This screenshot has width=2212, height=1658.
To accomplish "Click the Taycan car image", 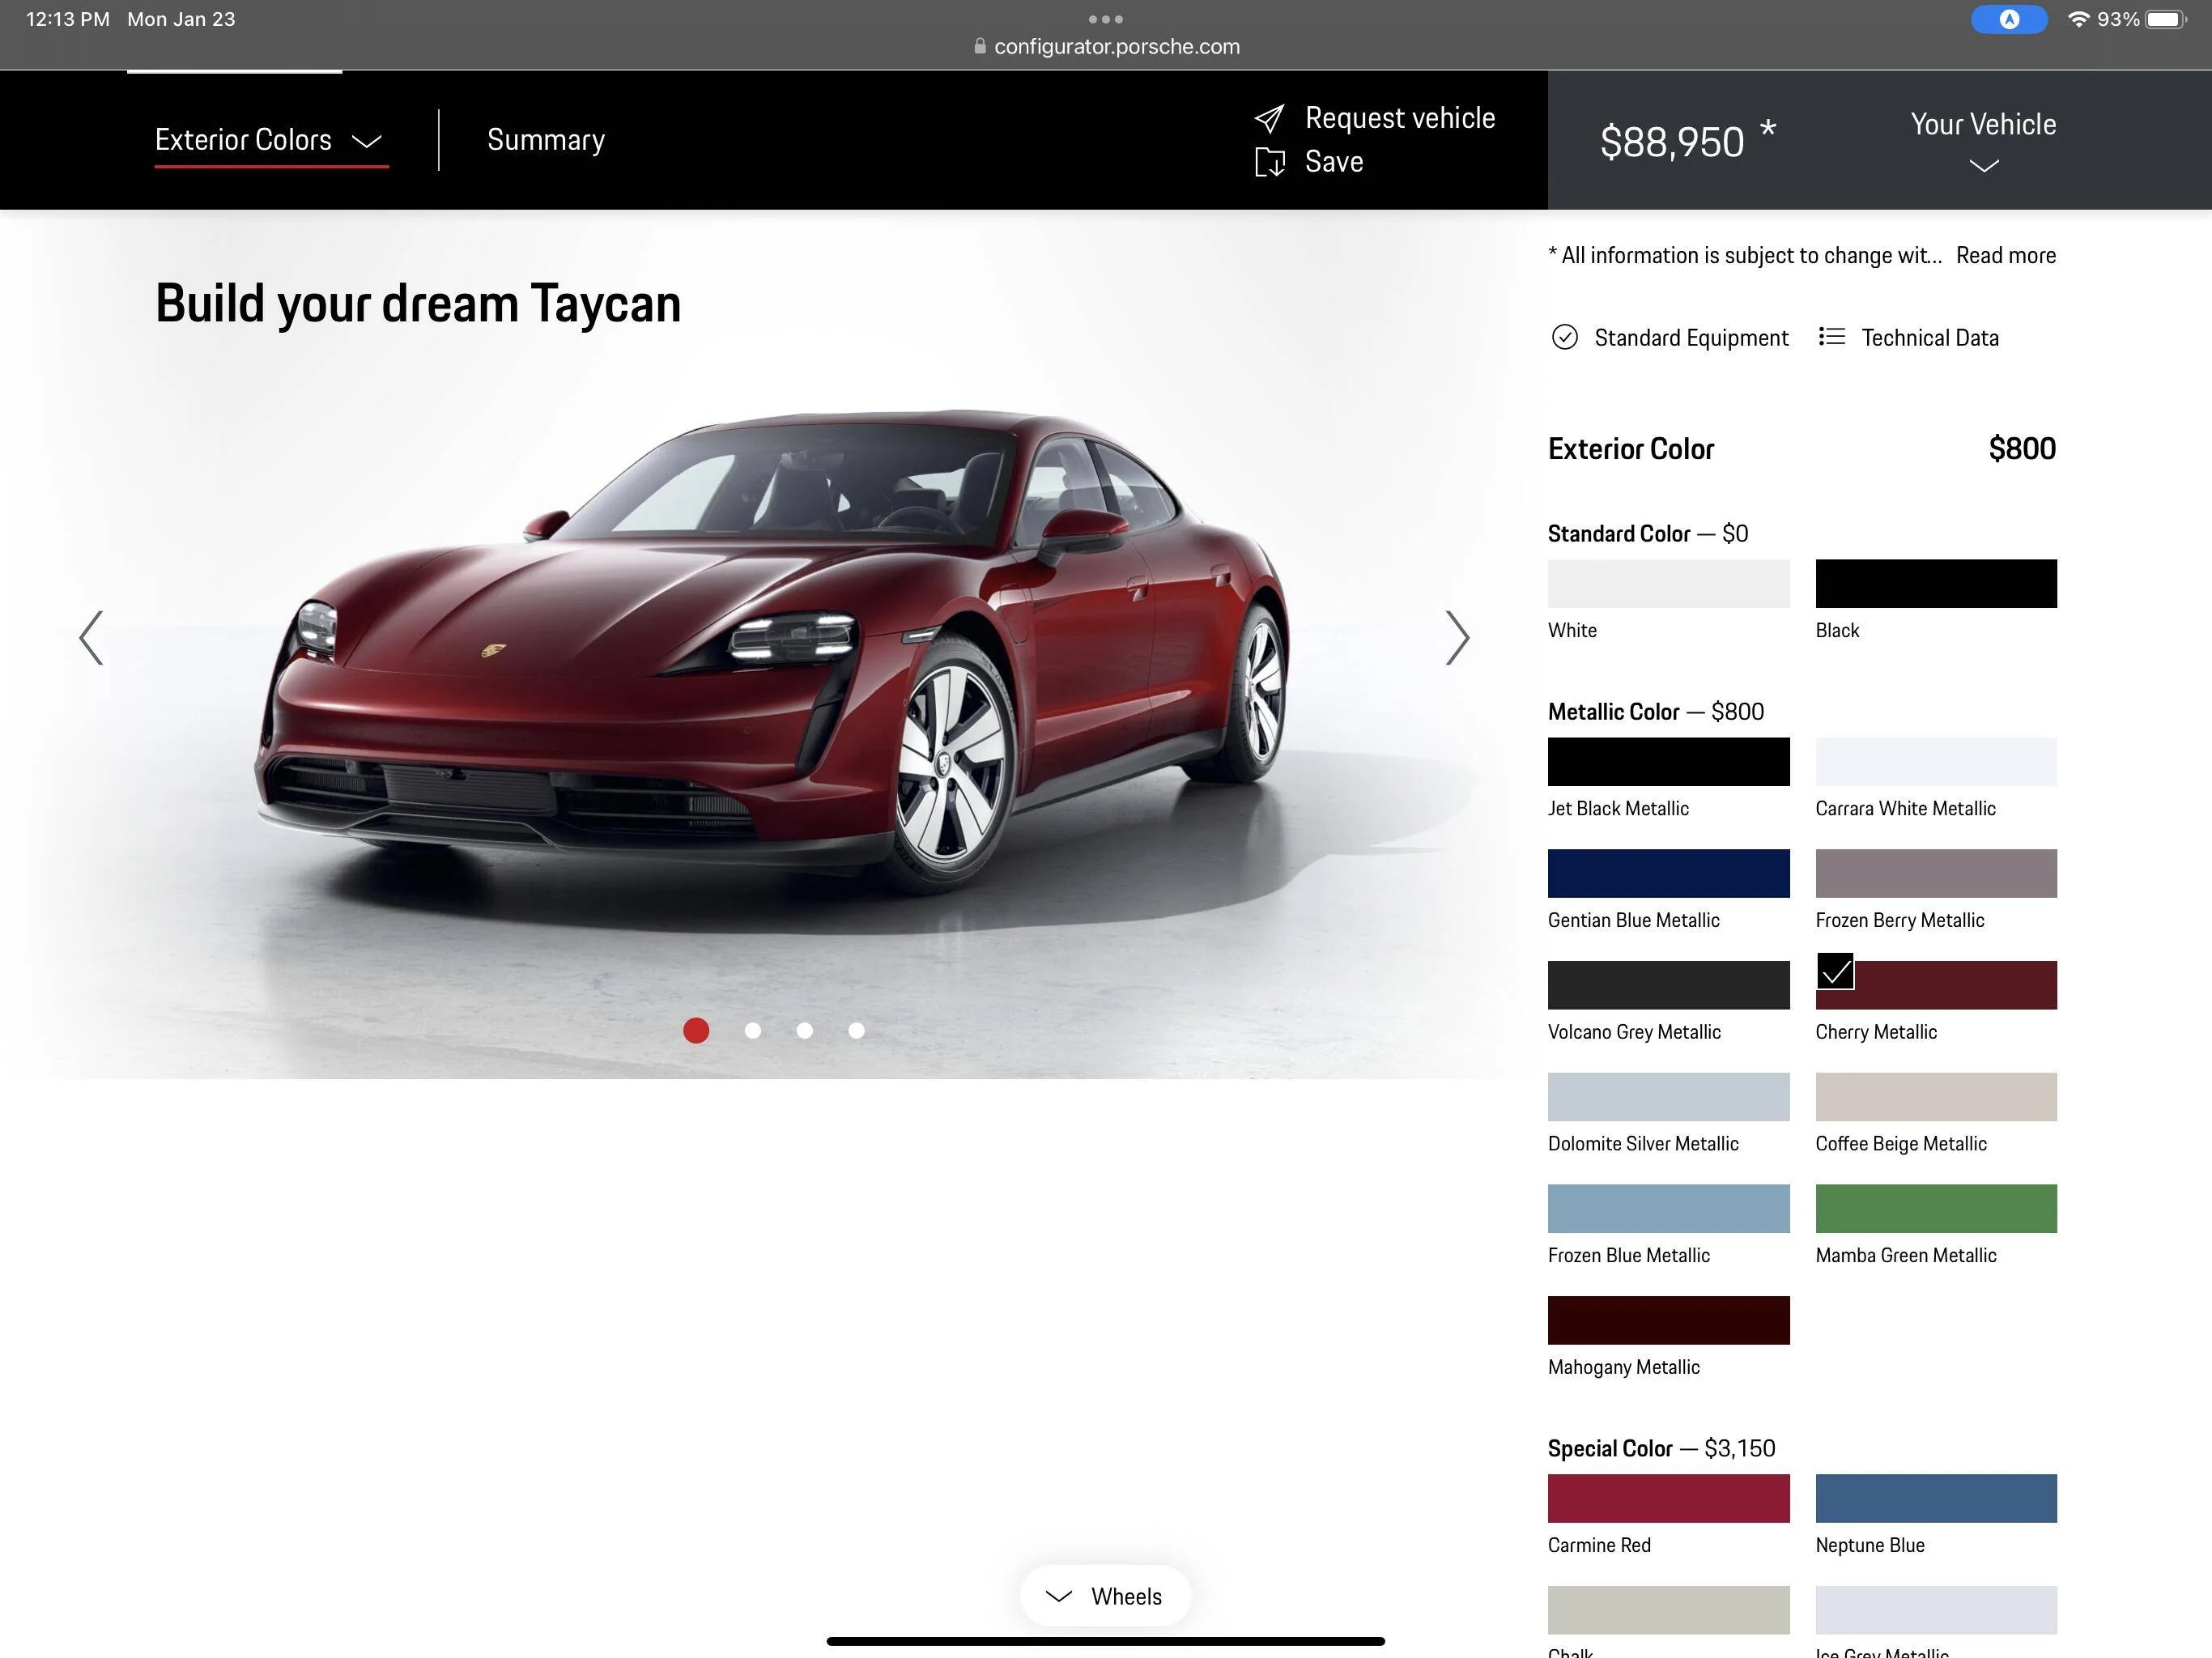I will point(770,650).
